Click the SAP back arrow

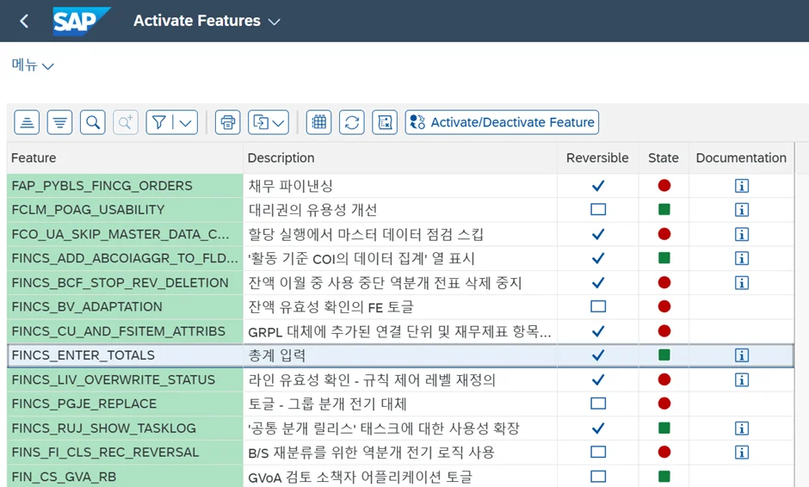24,21
